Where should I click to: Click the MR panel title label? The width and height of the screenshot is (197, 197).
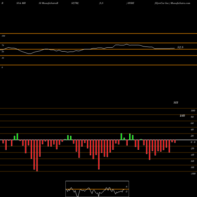176,102
